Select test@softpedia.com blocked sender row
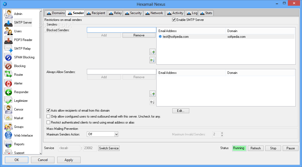The image size is (302, 167). (x=226, y=37)
